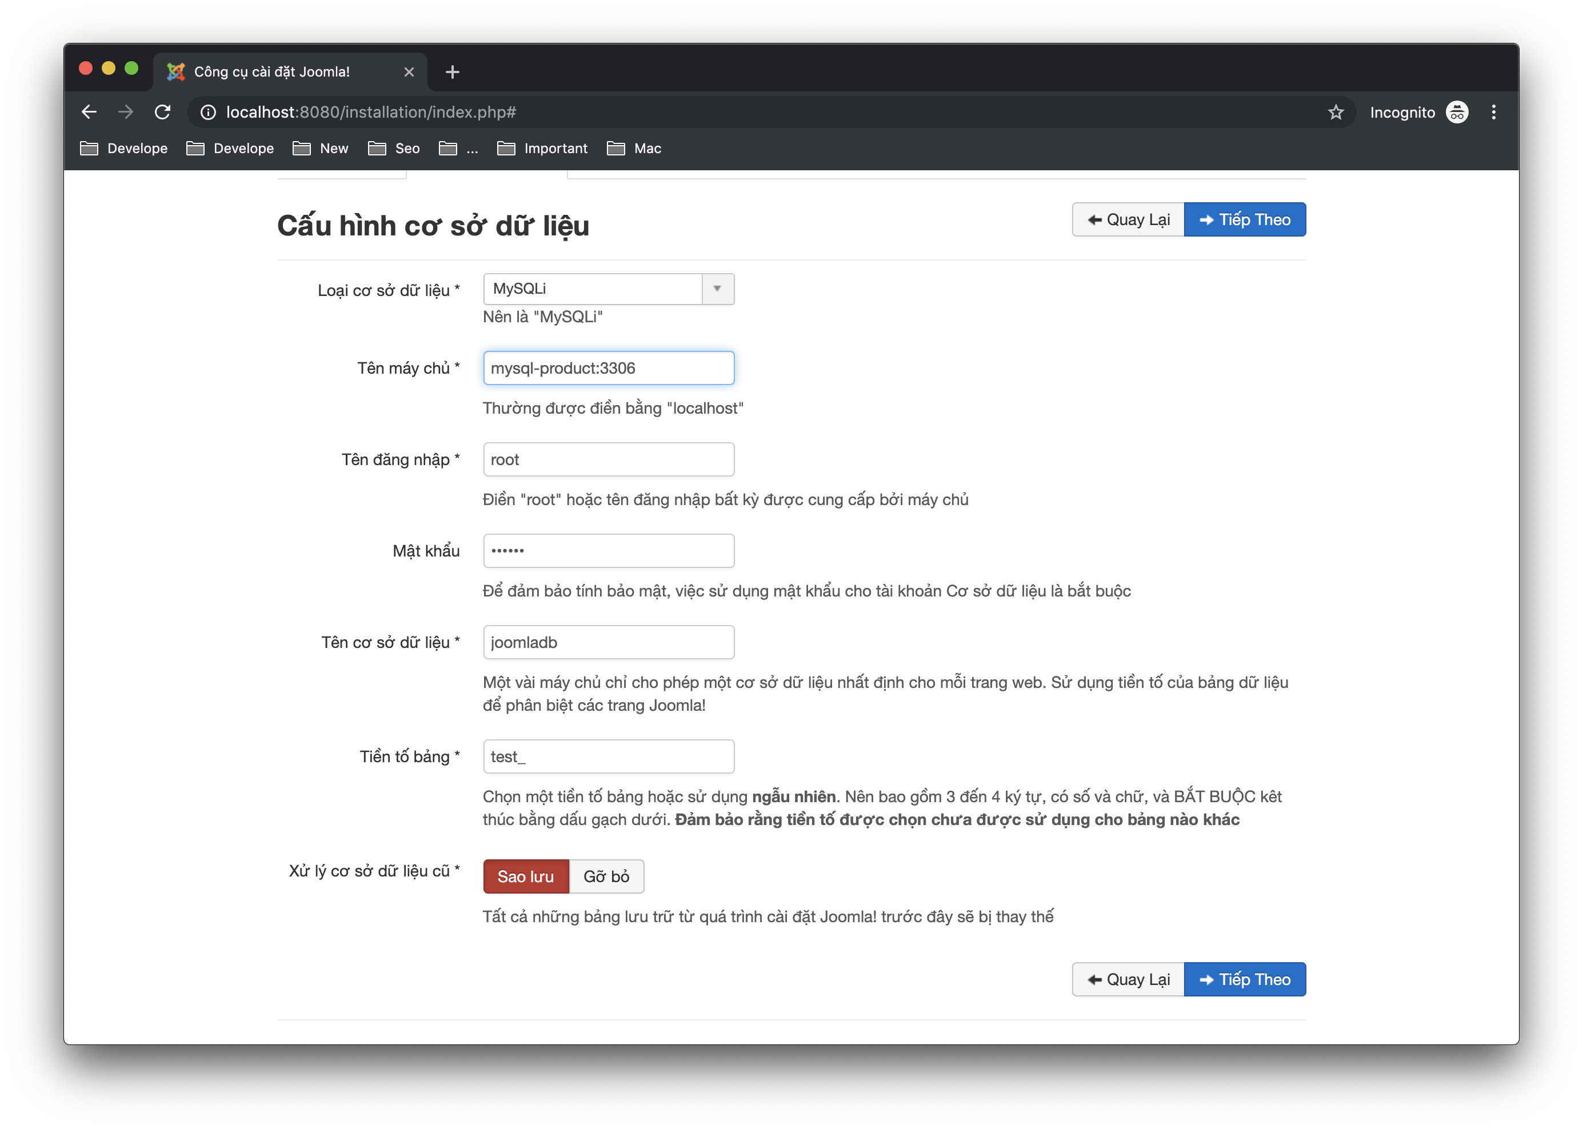Click site info icon in address bar
Screen dimensions: 1583x1129
(x=208, y=112)
